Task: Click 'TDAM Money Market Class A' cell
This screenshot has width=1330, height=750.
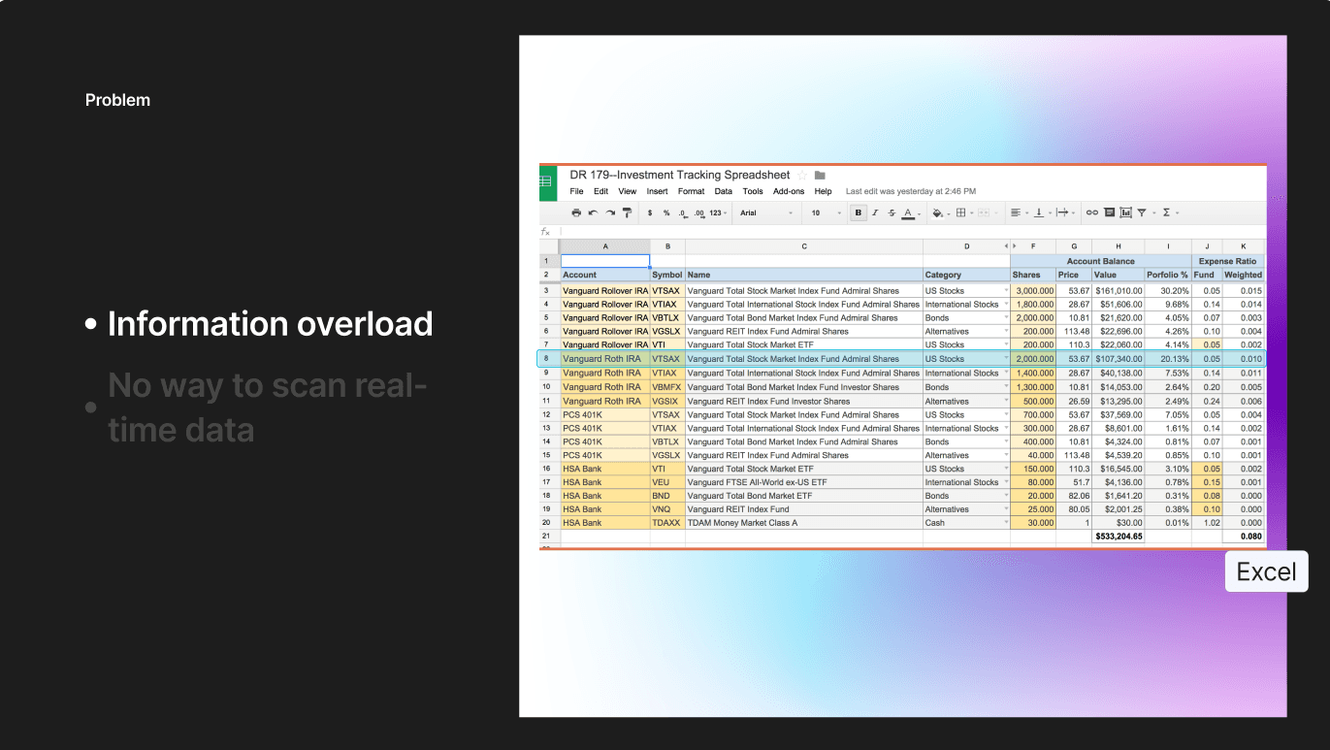Action: click(x=803, y=523)
